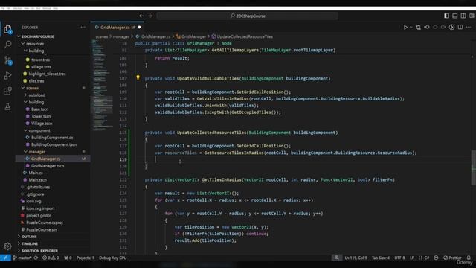Image resolution: width=476 pixels, height=268 pixels.
Task: Change Tab Size: 4 indentation setting
Action: click(x=381, y=258)
